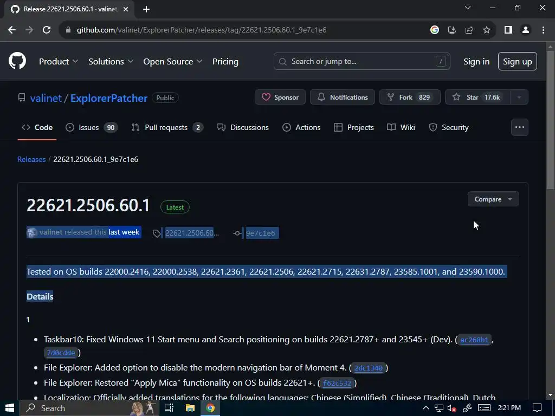555x416 pixels.
Task: Open the browser side panel
Action: coord(508,30)
